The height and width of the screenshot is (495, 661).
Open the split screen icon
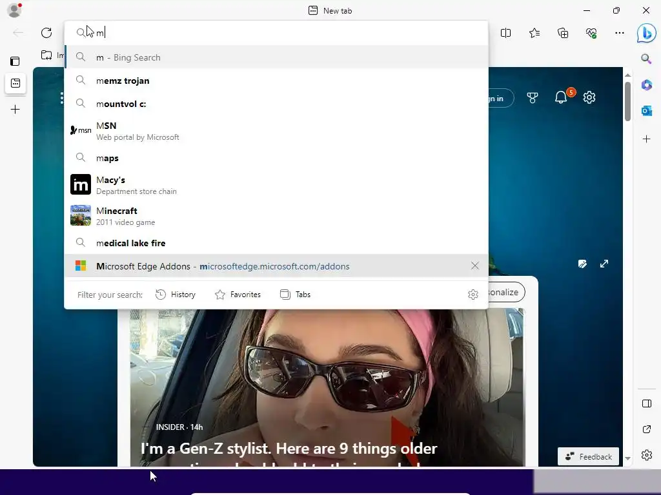[x=505, y=33]
